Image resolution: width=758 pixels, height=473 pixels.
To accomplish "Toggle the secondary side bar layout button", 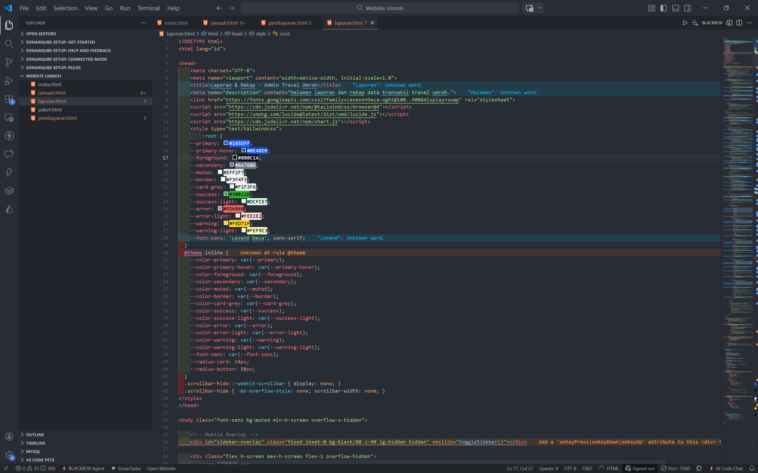I will [687, 8].
